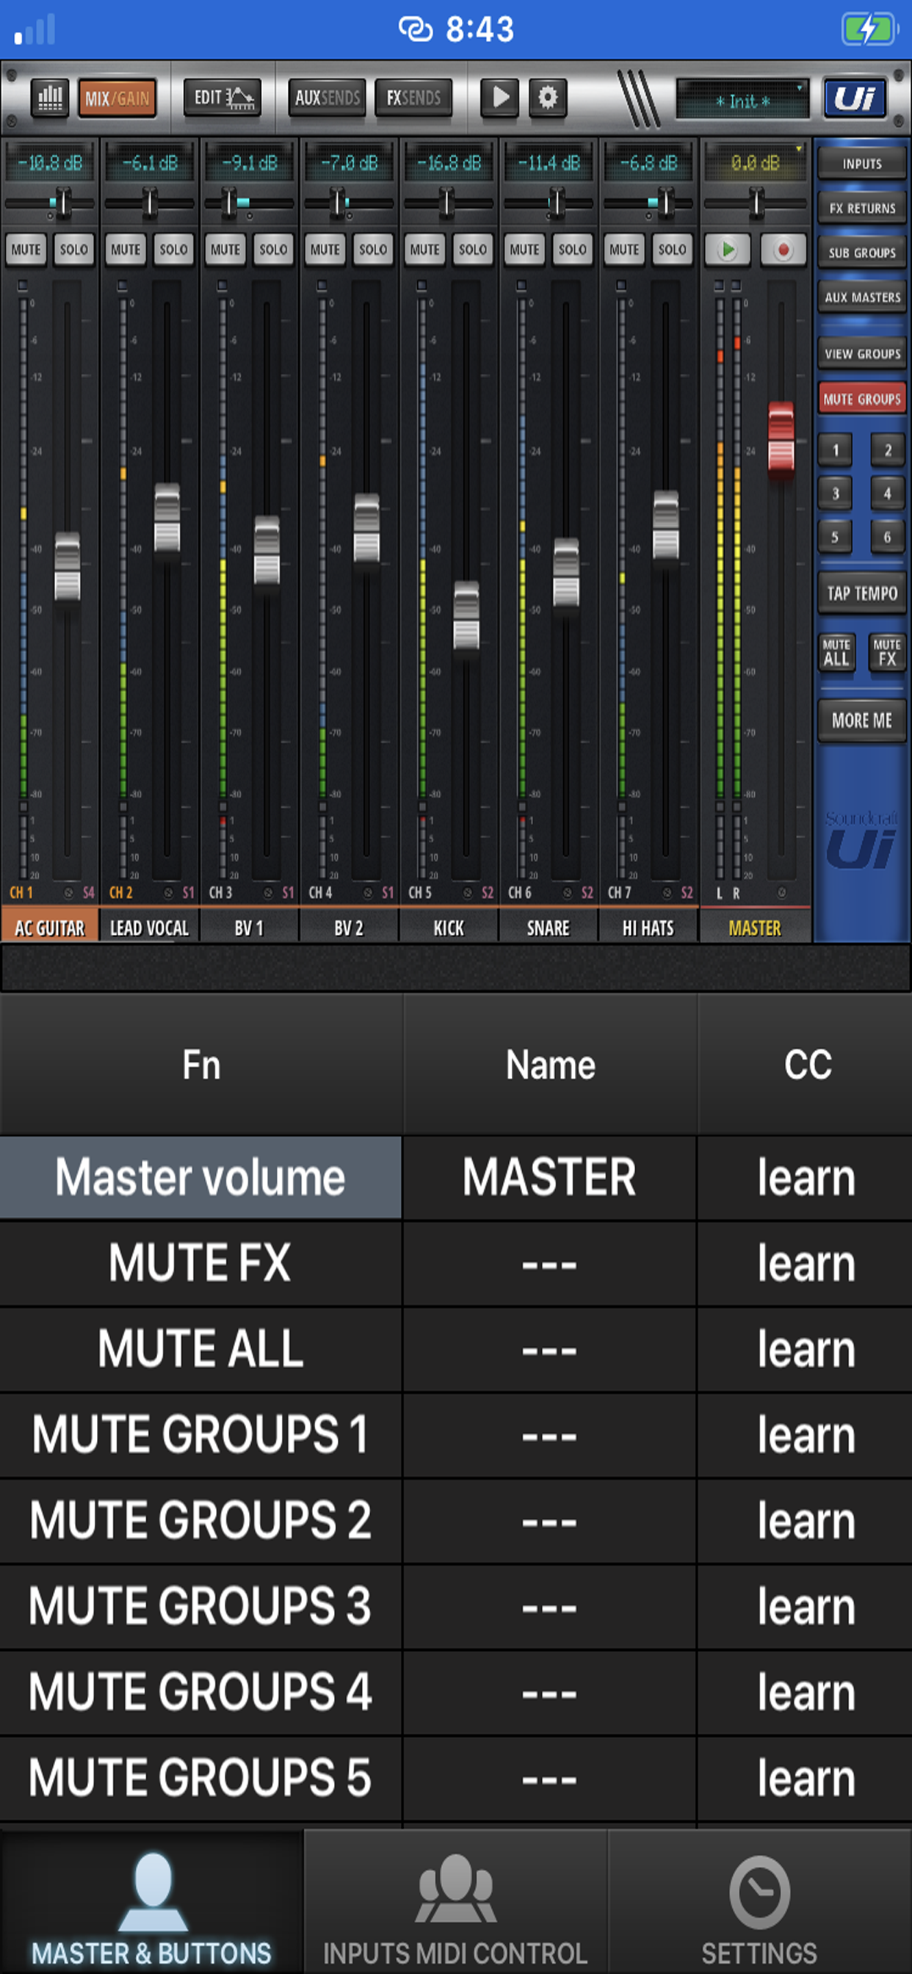The height and width of the screenshot is (1974, 912).
Task: Mute the Lead Vocal channel
Action: [x=126, y=250]
